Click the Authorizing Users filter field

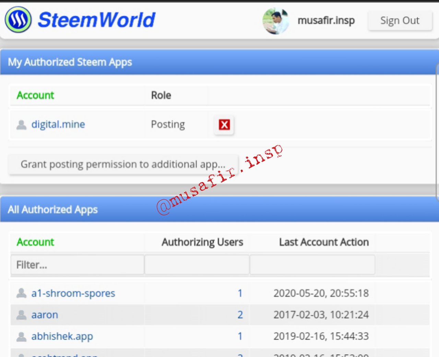tap(197, 265)
